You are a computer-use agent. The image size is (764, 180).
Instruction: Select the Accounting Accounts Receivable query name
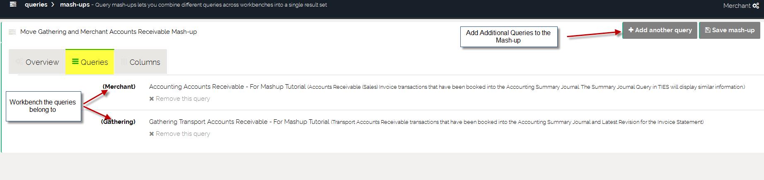[227, 87]
